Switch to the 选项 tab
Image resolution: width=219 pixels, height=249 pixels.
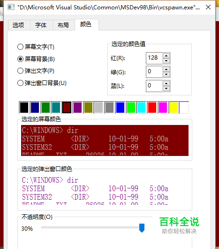tap(19, 25)
